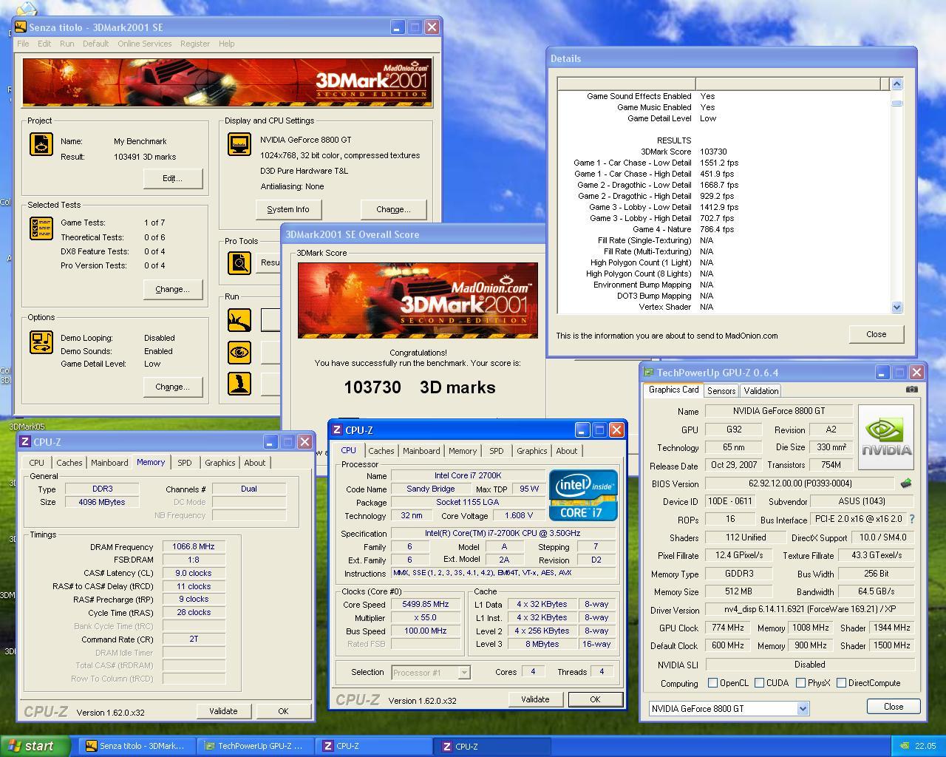Click Change... in Display and CPU Settings
Image resolution: width=946 pixels, height=757 pixels.
click(393, 209)
